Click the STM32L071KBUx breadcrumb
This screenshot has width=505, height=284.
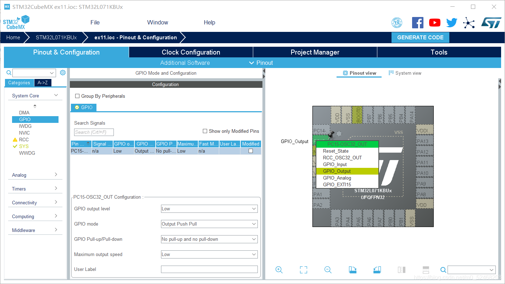tap(56, 38)
